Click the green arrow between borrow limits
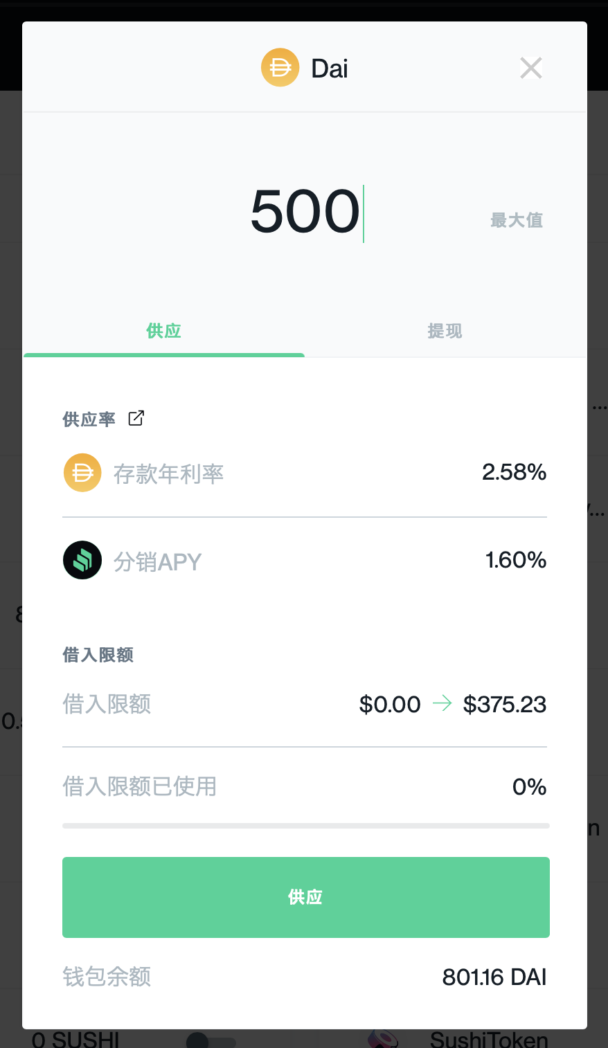 tap(442, 704)
